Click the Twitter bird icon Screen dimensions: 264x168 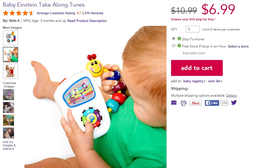click(234, 102)
